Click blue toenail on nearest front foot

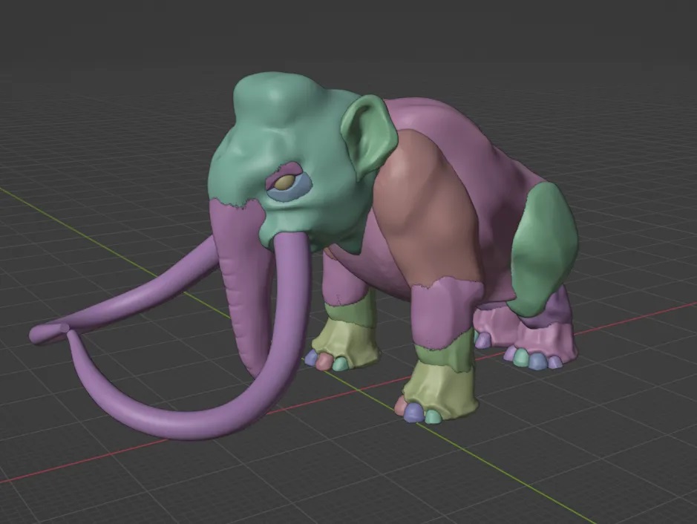coord(414,411)
